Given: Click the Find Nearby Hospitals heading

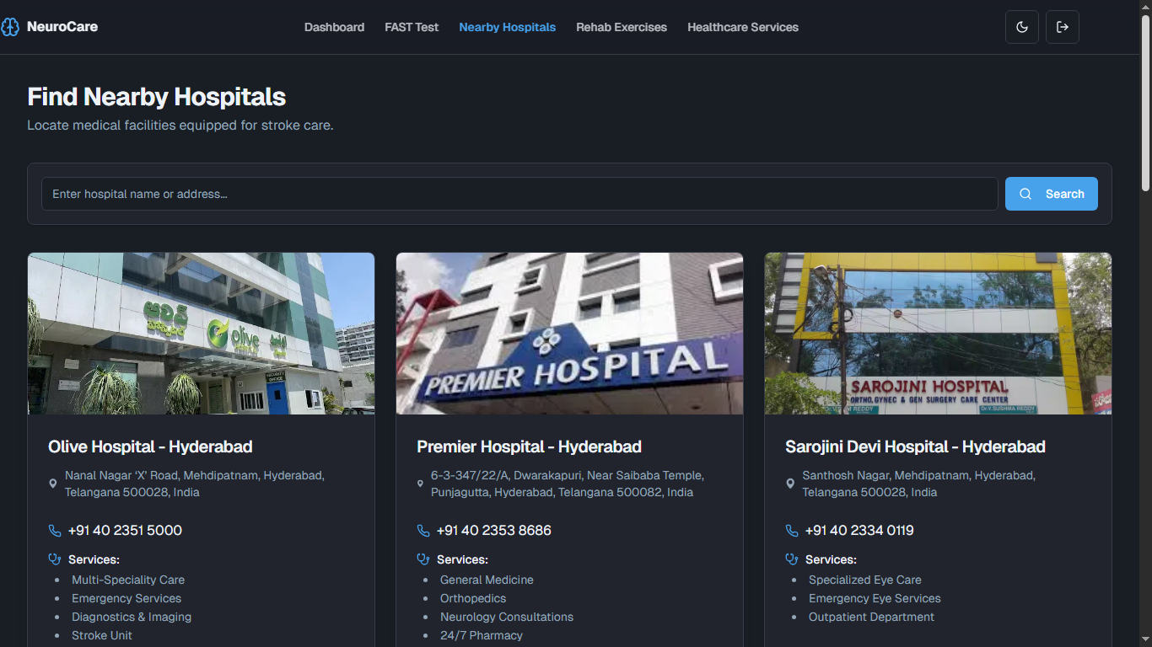Looking at the screenshot, I should (x=157, y=97).
